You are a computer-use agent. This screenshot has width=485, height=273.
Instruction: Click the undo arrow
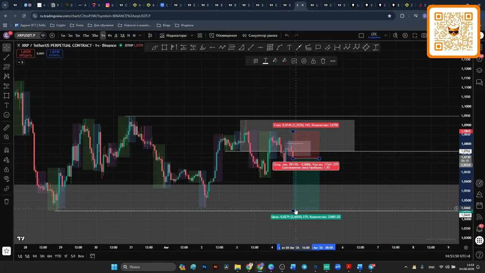287,35
